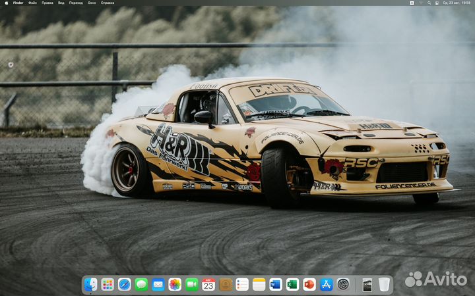Screen dimensions: 475x296
Task: Open System Preferences from the Dock
Action: tap(343, 285)
